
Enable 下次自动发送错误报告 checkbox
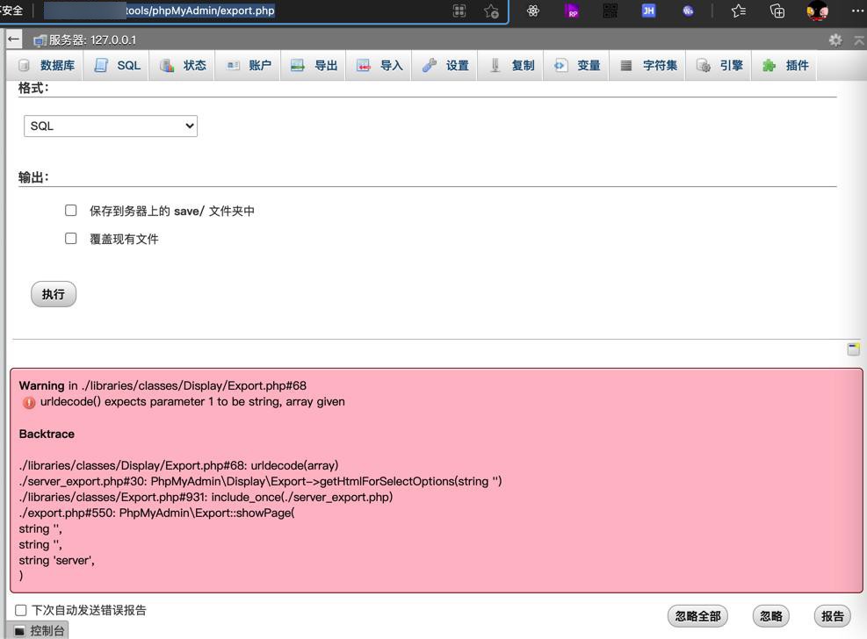[21, 610]
